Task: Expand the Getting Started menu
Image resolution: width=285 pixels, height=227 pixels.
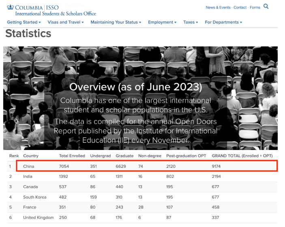Action: (x=24, y=22)
